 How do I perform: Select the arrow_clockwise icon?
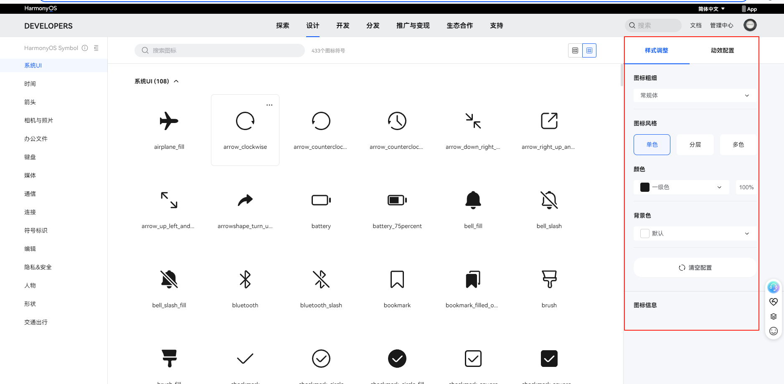pos(245,121)
